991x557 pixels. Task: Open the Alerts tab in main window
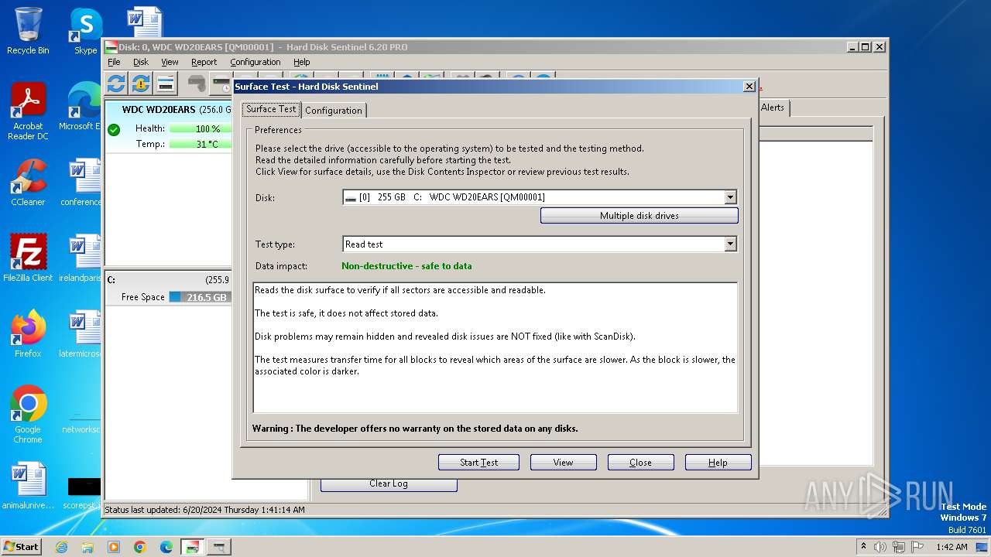point(773,108)
